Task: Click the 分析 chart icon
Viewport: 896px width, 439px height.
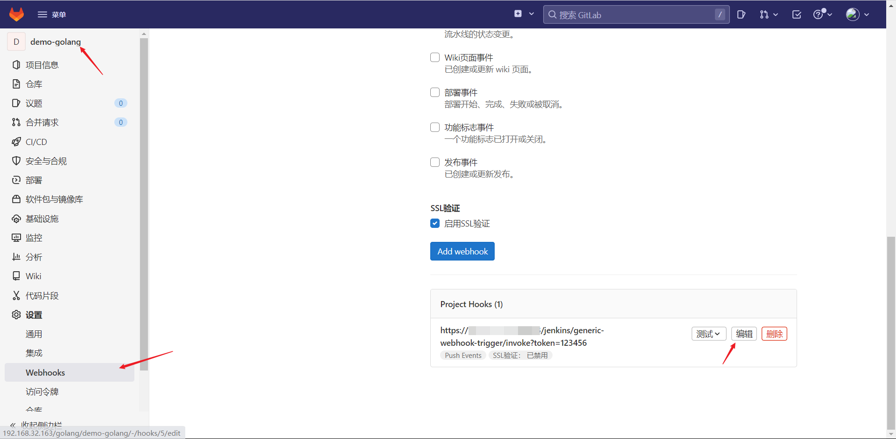Action: pos(16,257)
